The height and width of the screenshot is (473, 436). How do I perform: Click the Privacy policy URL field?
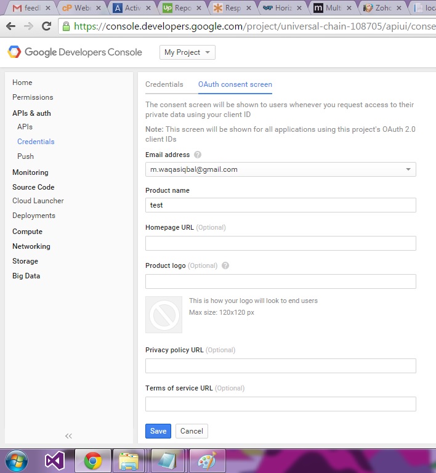[x=281, y=366]
